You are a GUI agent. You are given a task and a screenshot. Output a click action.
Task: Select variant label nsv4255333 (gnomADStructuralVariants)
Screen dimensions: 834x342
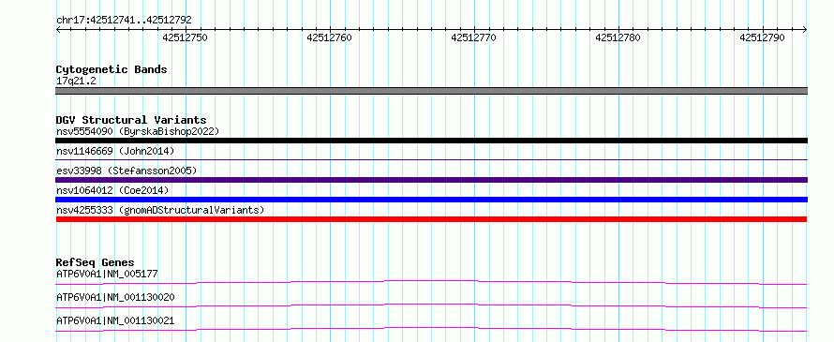pyautogui.click(x=160, y=210)
